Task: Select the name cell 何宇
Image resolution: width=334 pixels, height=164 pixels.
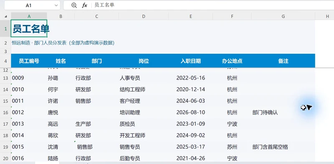Action: 61,89
